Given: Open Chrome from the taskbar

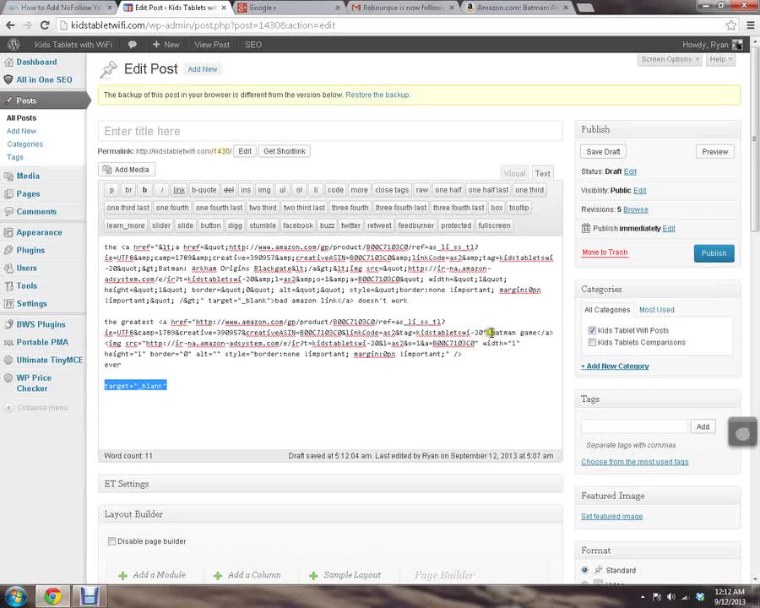Looking at the screenshot, I should pyautogui.click(x=52, y=596).
